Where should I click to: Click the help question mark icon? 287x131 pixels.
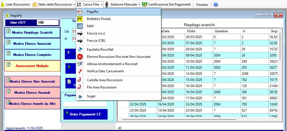(216, 4)
